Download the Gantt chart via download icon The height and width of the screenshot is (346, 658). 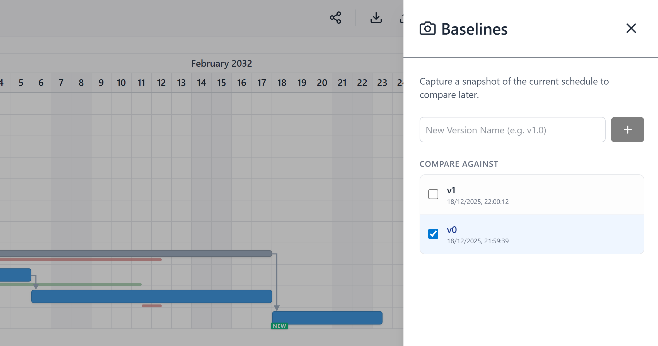(376, 18)
